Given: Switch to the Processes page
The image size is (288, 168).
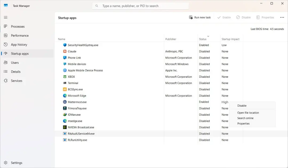Looking at the screenshot, I should click(x=27, y=26).
